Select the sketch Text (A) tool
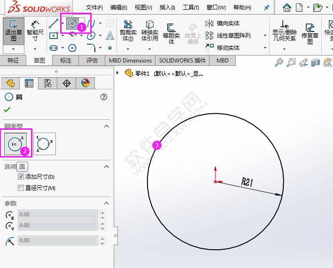This screenshot has width=333, height=268. pyautogui.click(x=110, y=35)
